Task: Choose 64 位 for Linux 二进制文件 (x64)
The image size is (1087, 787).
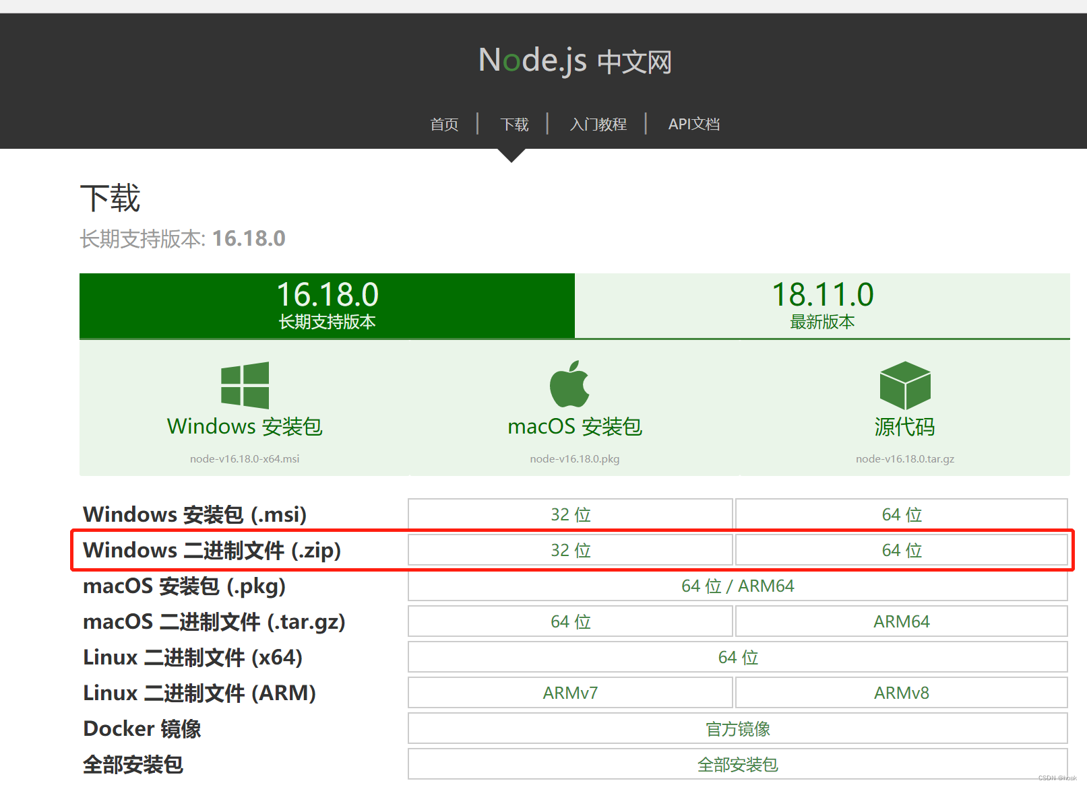Action: tap(738, 657)
